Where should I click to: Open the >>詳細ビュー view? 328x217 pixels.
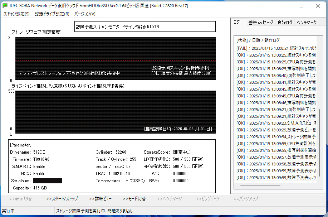(x=101, y=199)
